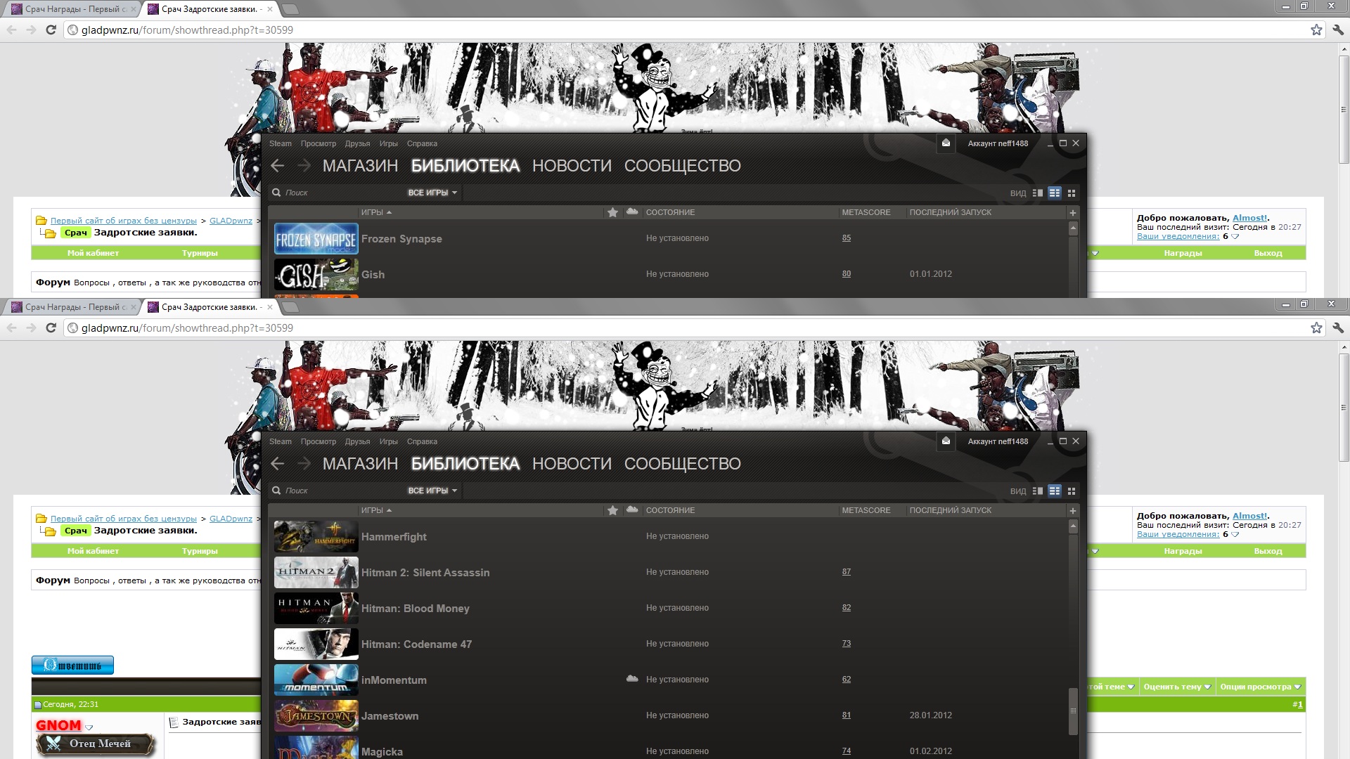The image size is (1350, 759).
Task: Activate list view icon in upper Steam window
Action: pos(1055,193)
